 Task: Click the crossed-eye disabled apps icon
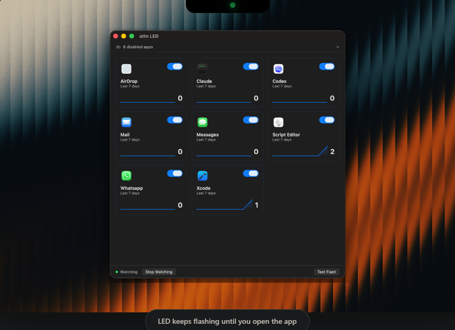click(118, 47)
